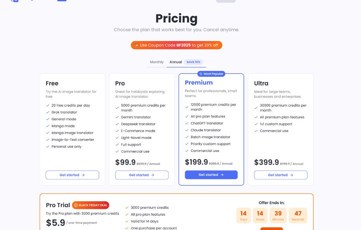
Task: Click the party popper icon in the coupon banner
Action: (136, 45)
